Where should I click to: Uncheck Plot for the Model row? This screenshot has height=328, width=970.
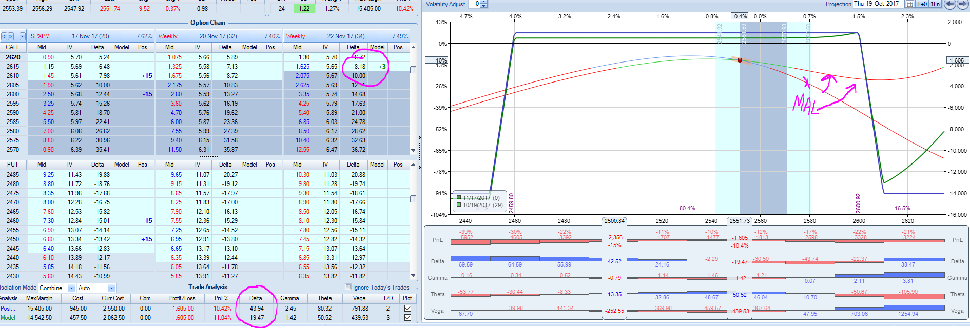(x=408, y=318)
